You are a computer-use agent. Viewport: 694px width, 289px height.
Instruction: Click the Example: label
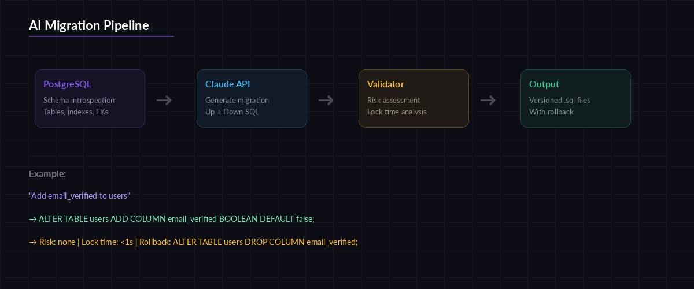[x=47, y=174]
